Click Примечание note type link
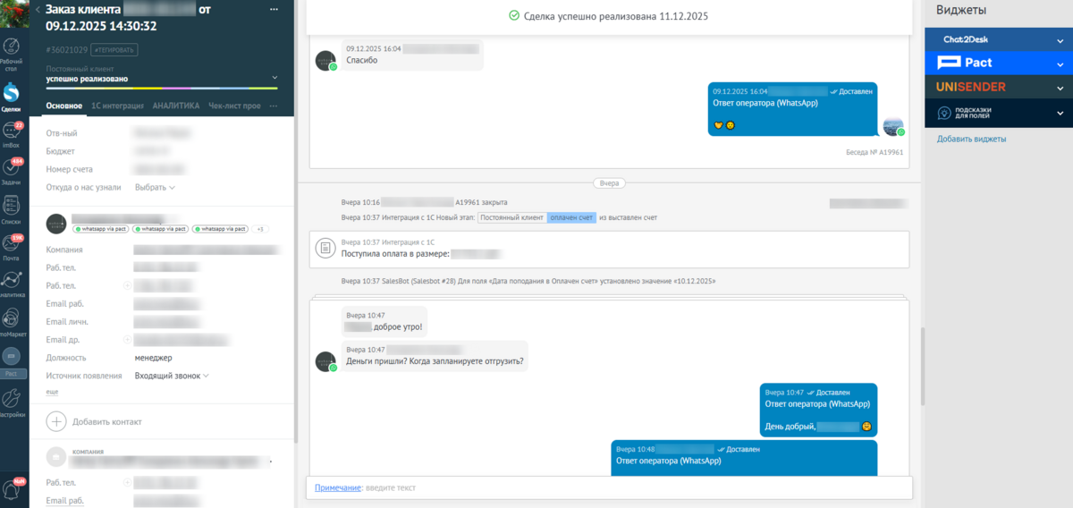Image resolution: width=1073 pixels, height=508 pixels. [338, 487]
